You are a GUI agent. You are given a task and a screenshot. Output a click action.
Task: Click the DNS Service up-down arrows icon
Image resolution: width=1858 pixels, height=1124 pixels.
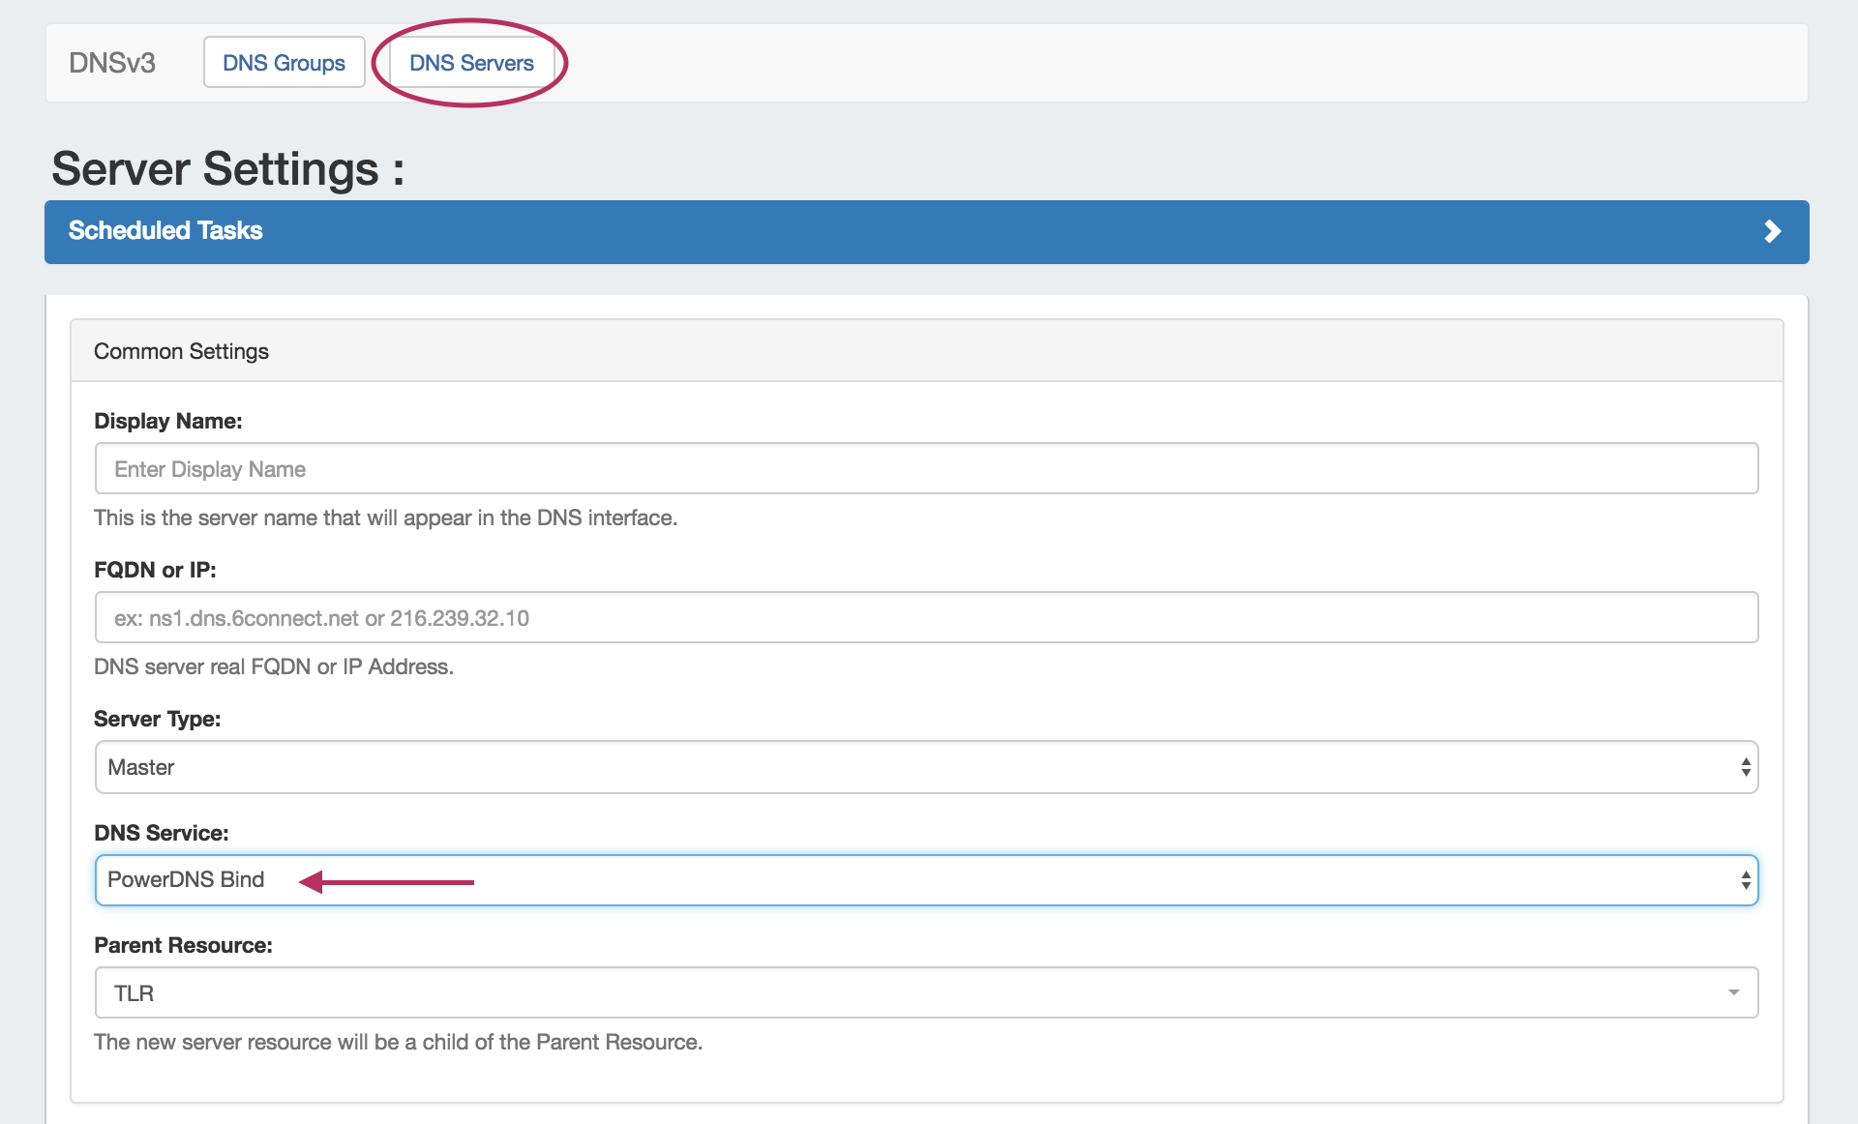pos(1746,880)
